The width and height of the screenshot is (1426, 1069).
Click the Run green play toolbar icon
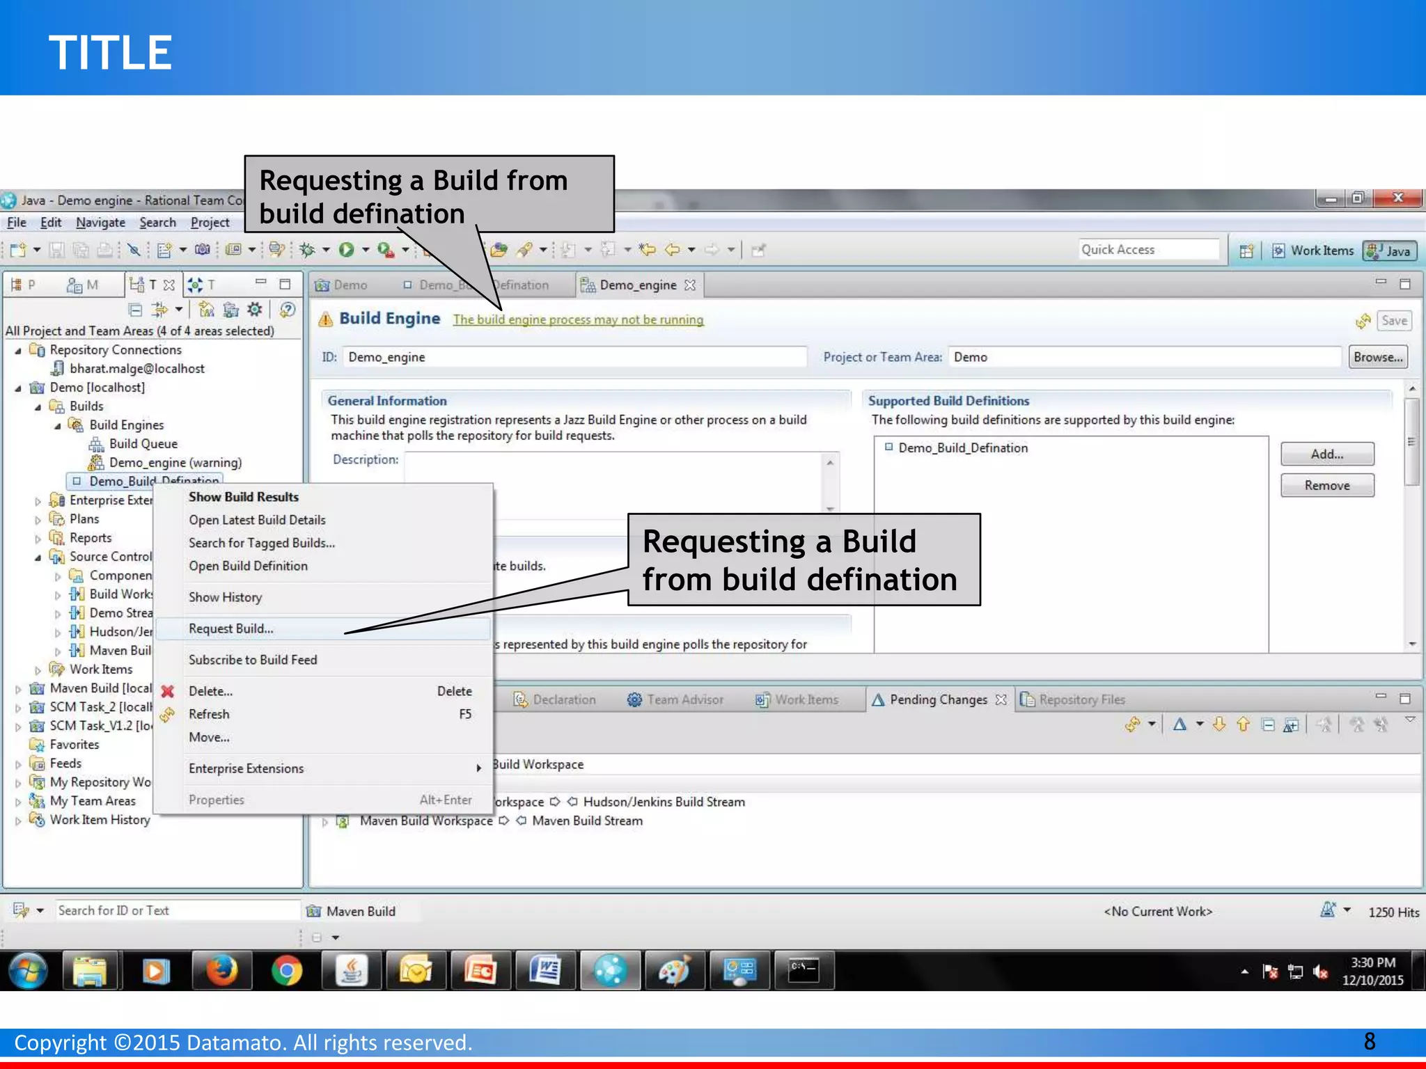coord(346,250)
